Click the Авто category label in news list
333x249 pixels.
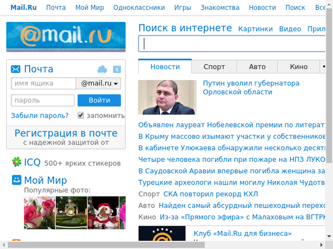tap(147, 205)
